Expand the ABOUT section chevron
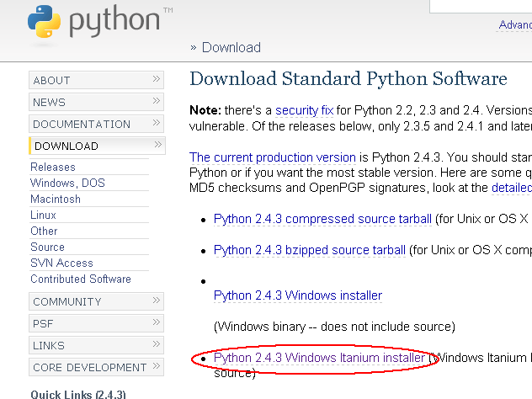Viewport: 532px width, 399px height. pyautogui.click(x=157, y=79)
